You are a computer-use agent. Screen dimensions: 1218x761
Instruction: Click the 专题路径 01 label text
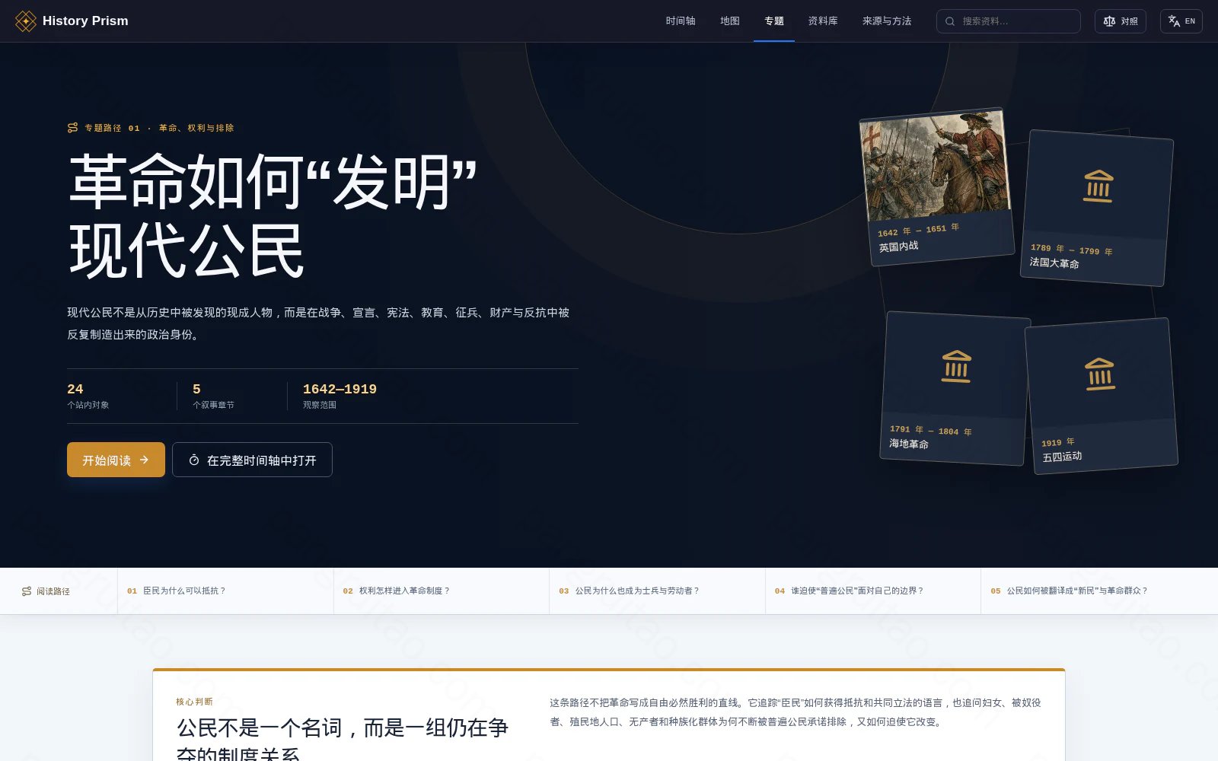(112, 128)
